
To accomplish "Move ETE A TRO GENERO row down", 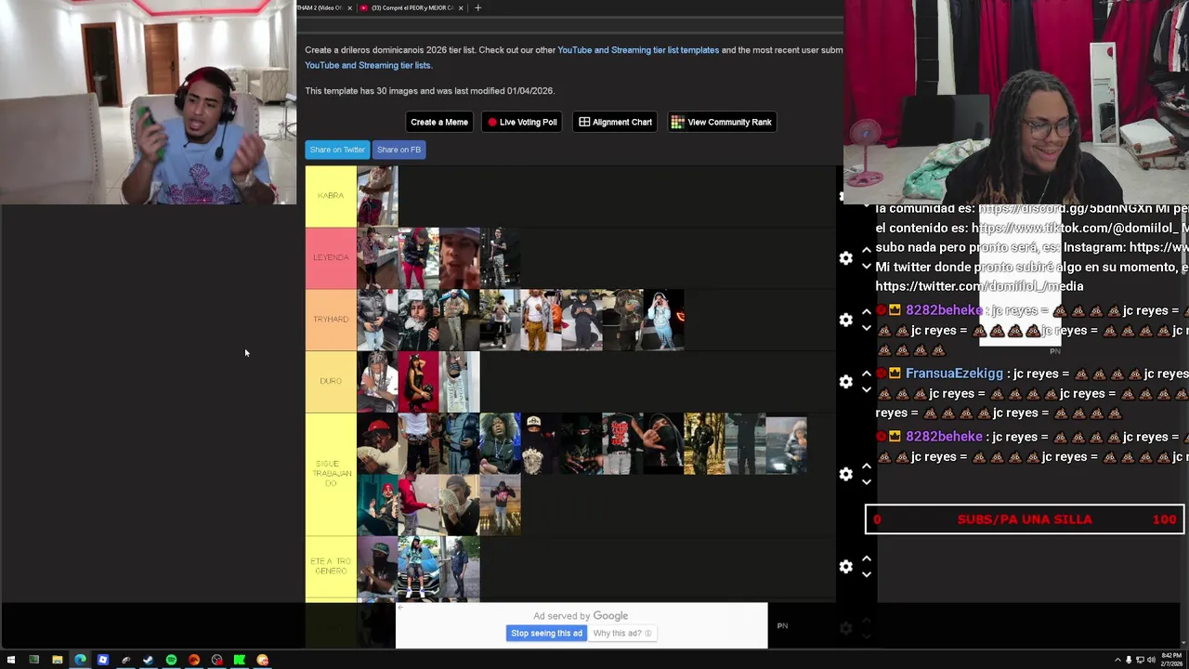I will click(x=867, y=575).
